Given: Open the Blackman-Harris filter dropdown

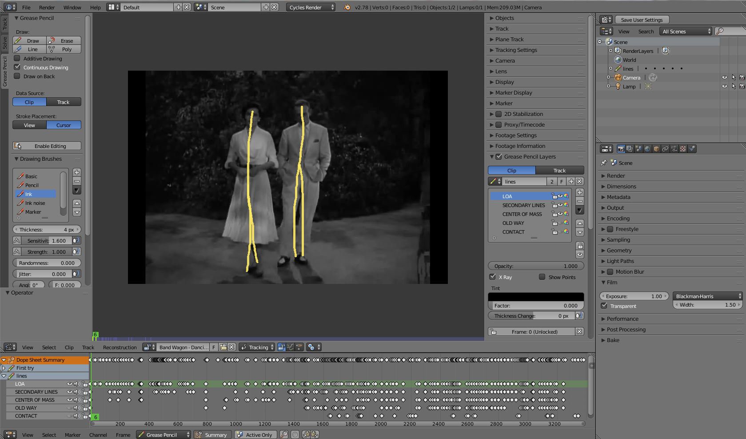Looking at the screenshot, I should 707,296.
